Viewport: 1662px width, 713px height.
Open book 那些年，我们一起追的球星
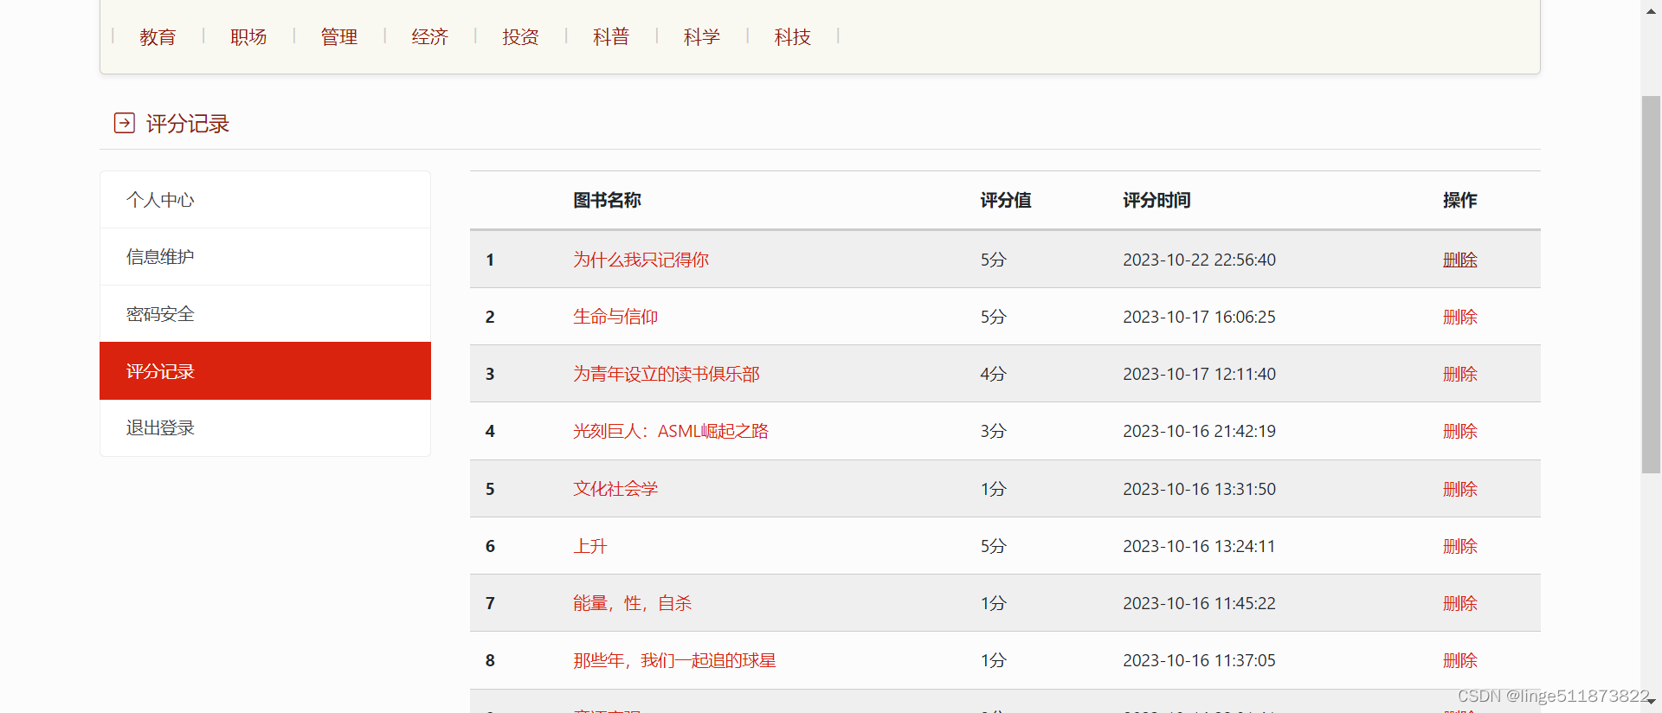[x=674, y=660]
